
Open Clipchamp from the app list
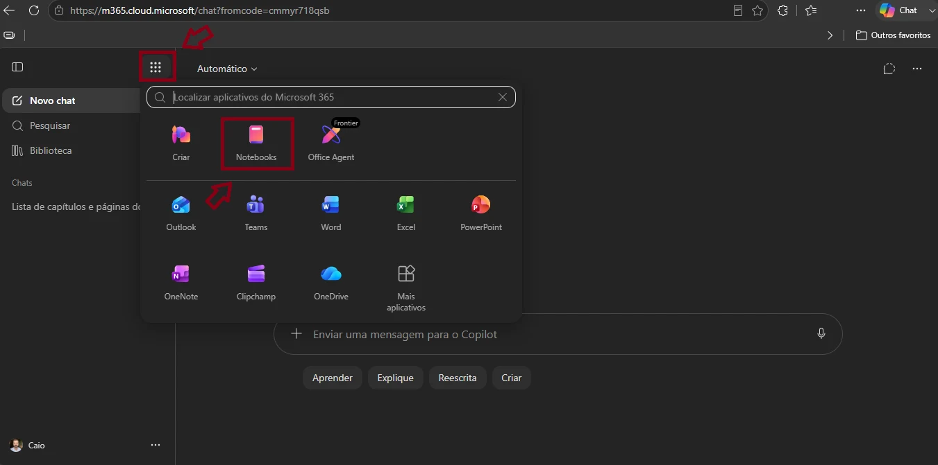coord(256,283)
